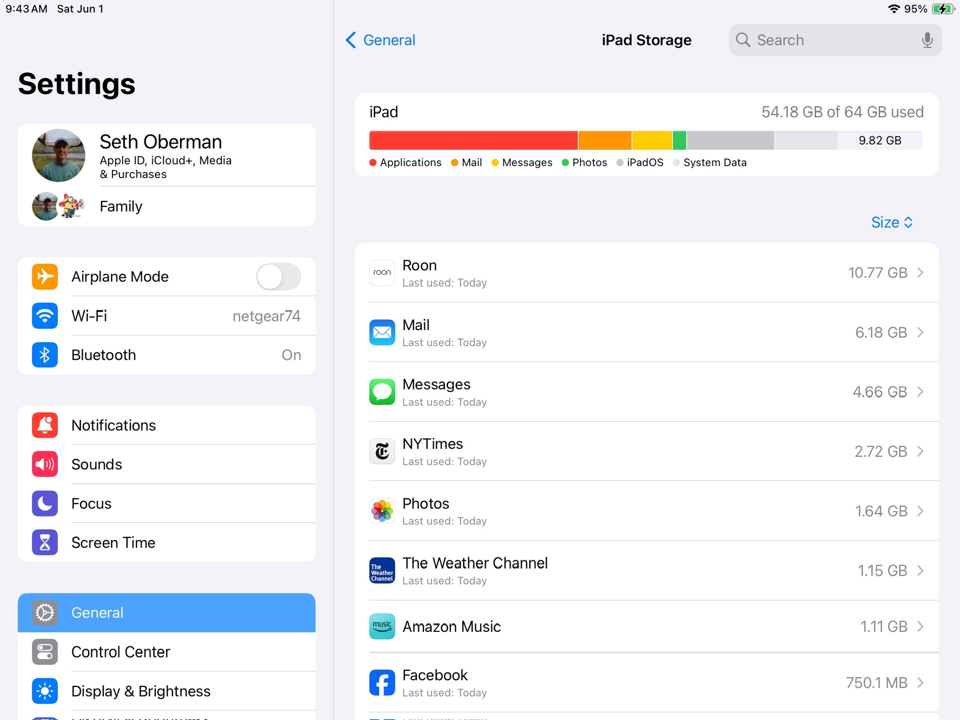Tap the Photos app icon
Image resolution: width=960 pixels, height=720 pixels.
[x=382, y=511]
